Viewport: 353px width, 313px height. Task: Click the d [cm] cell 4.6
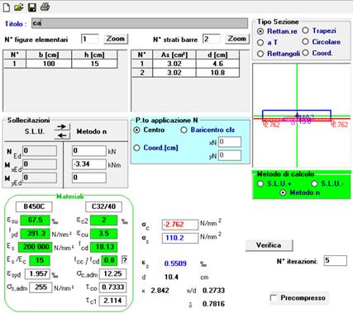tap(217, 64)
